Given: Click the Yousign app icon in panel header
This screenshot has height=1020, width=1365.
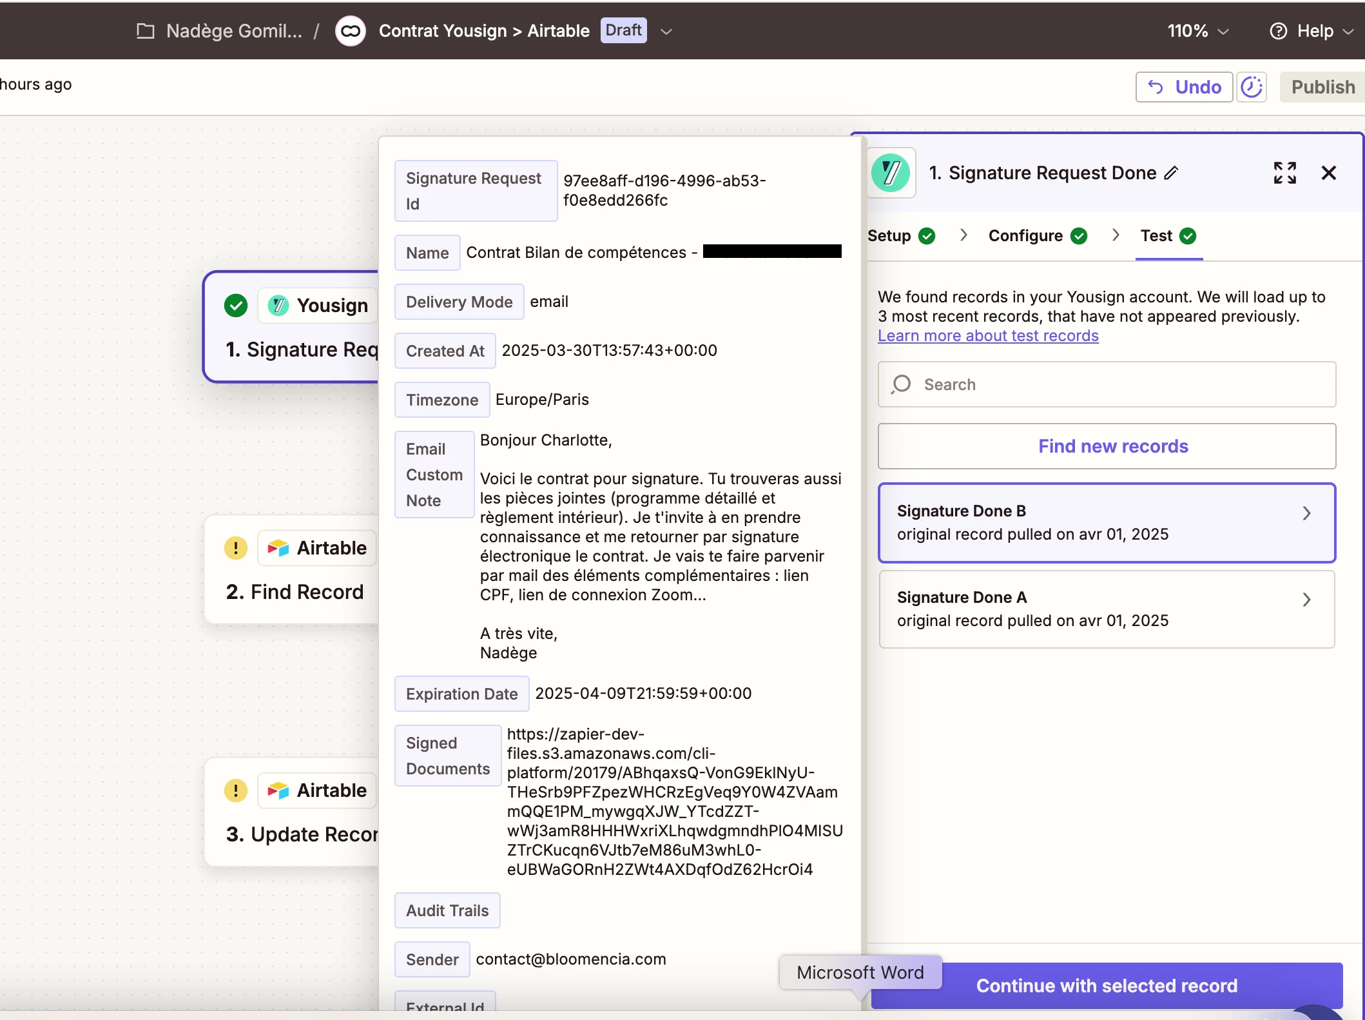Looking at the screenshot, I should [891, 173].
